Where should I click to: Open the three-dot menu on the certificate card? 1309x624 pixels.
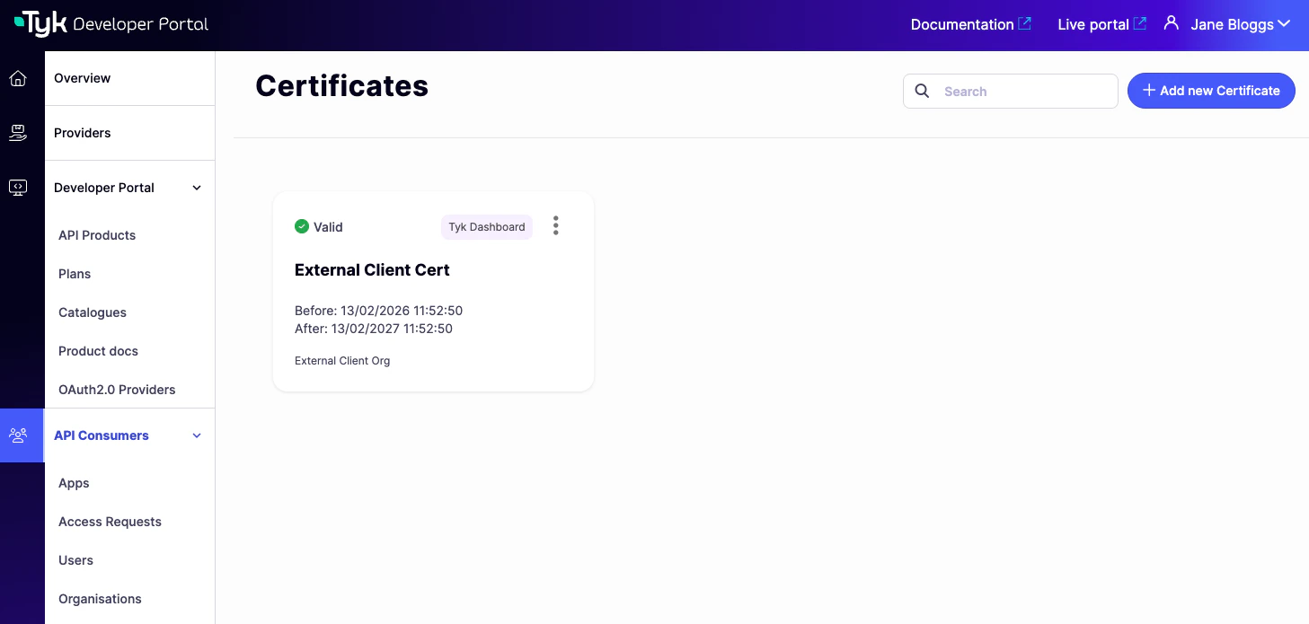coord(555,225)
